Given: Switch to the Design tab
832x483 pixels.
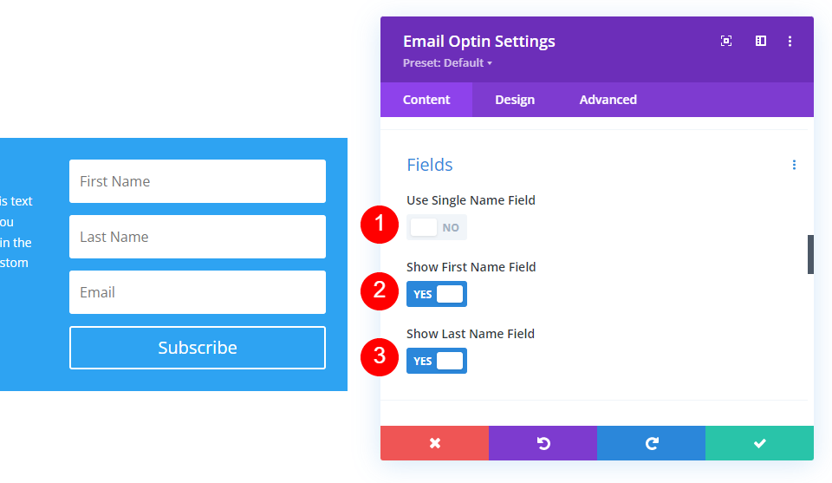Looking at the screenshot, I should tap(515, 100).
